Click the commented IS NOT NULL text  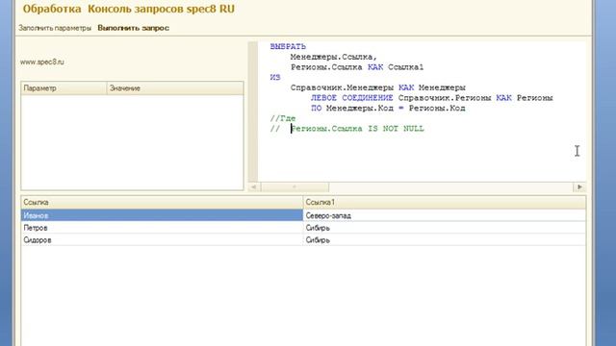[x=396, y=129]
